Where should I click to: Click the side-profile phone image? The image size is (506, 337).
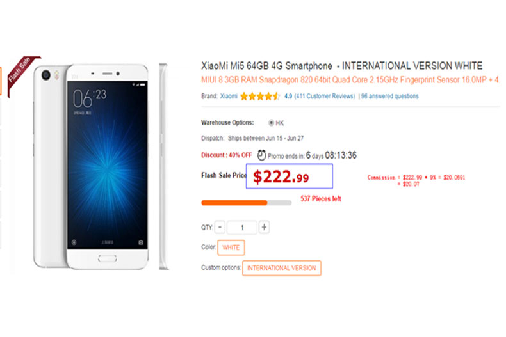[163, 166]
